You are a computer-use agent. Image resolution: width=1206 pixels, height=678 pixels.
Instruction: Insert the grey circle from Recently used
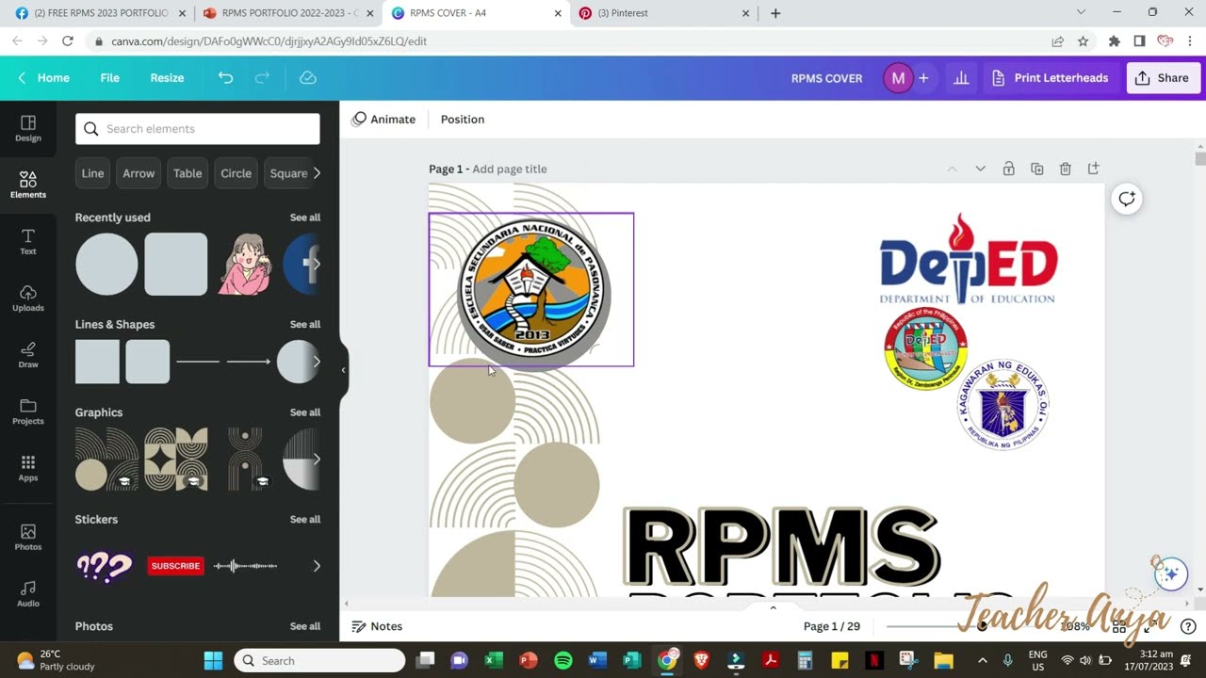click(x=106, y=264)
